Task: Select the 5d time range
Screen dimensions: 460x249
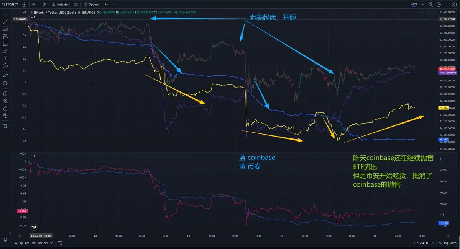Action: (x=46, y=243)
